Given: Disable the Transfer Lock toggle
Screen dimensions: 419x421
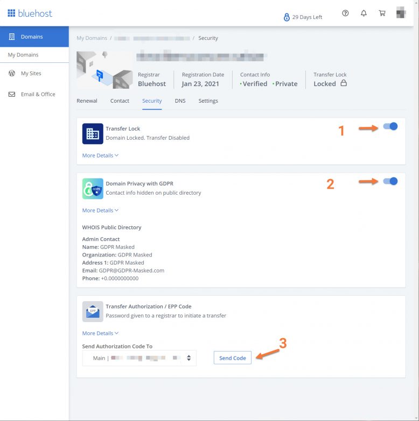Looking at the screenshot, I should click(390, 126).
